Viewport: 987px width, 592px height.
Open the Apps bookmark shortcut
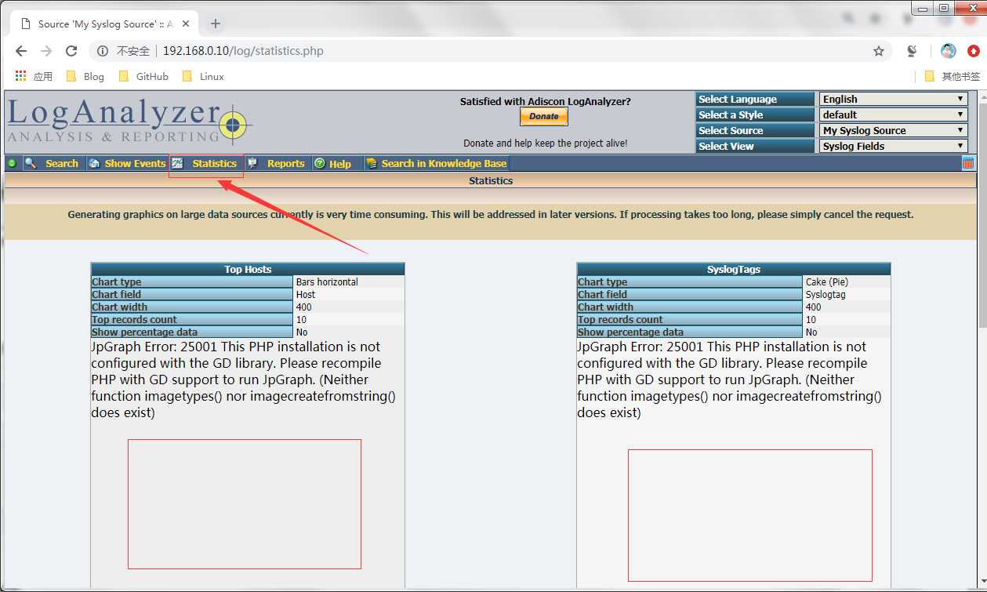[x=34, y=76]
